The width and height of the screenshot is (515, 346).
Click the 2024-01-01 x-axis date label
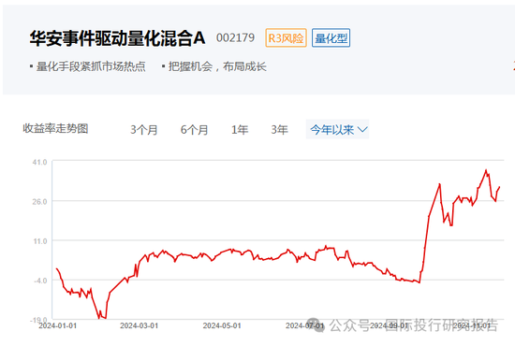tap(57, 325)
